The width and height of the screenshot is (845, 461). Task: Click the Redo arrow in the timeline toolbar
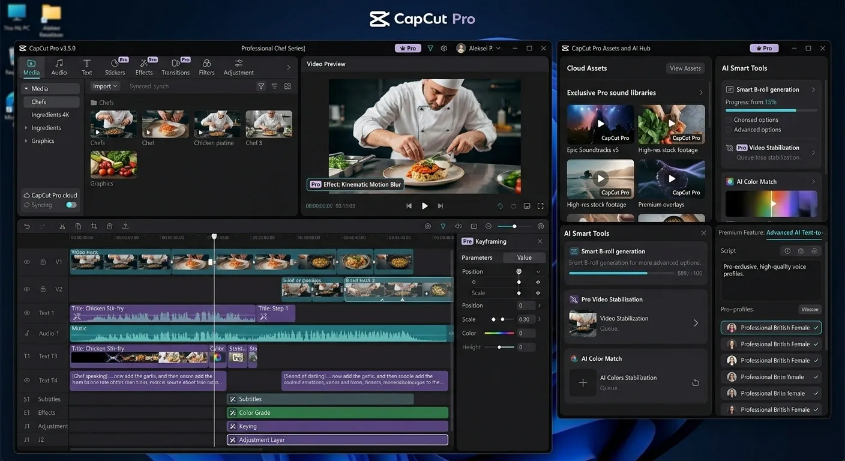click(x=42, y=226)
